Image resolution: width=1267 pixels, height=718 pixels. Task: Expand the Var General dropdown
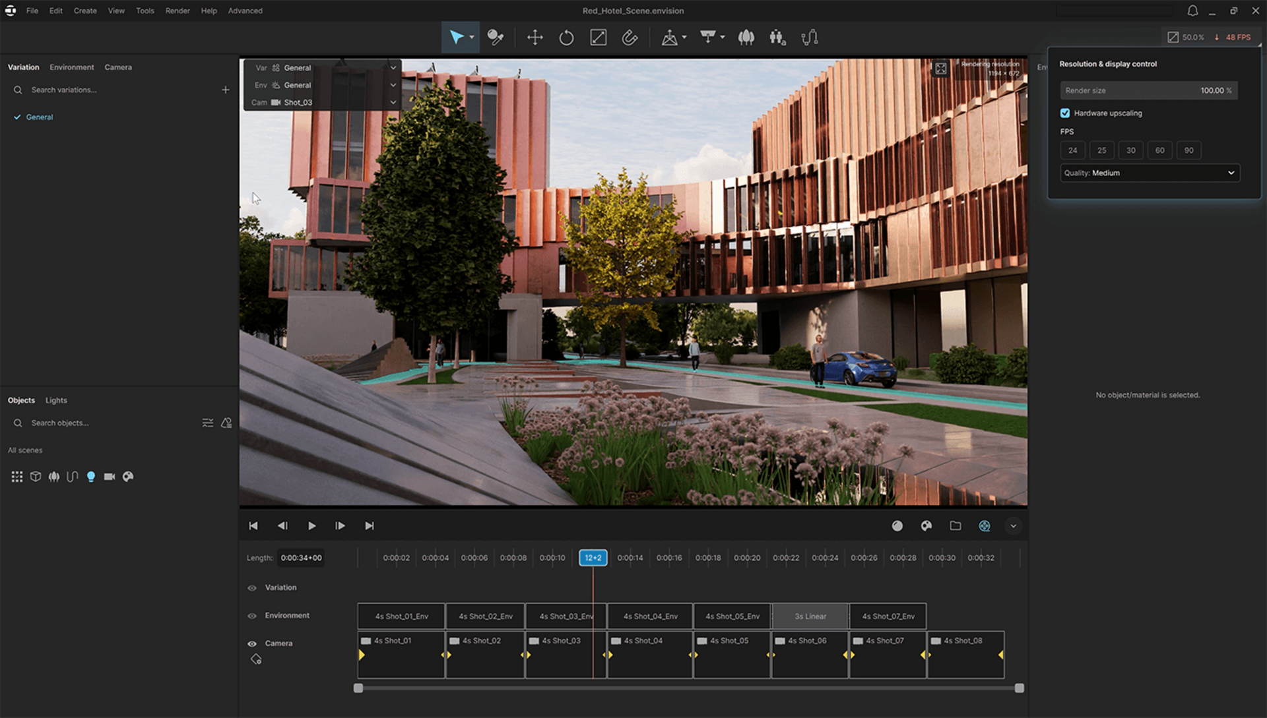[x=393, y=67]
